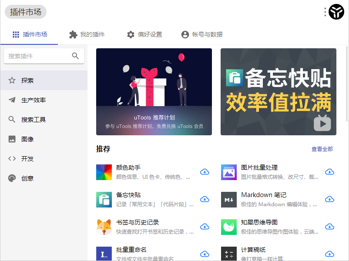
Task: Select the 生产效率 category
Action: point(44,100)
